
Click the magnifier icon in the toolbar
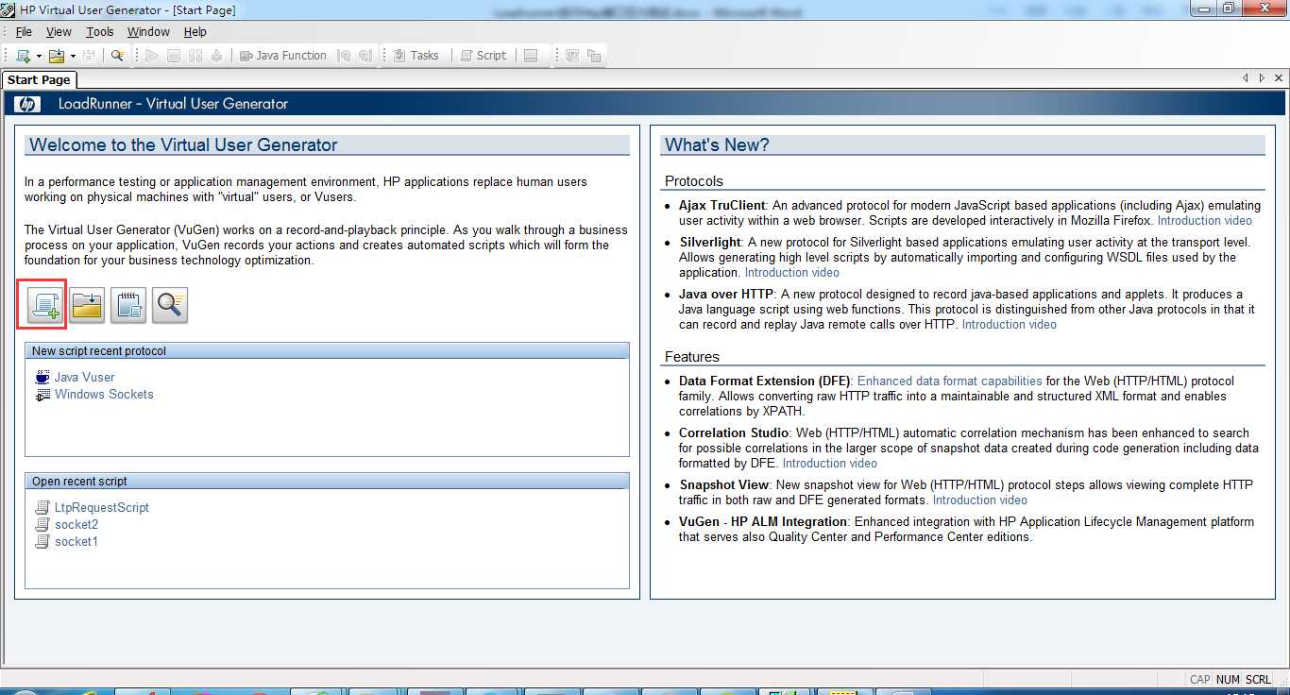[x=117, y=56]
